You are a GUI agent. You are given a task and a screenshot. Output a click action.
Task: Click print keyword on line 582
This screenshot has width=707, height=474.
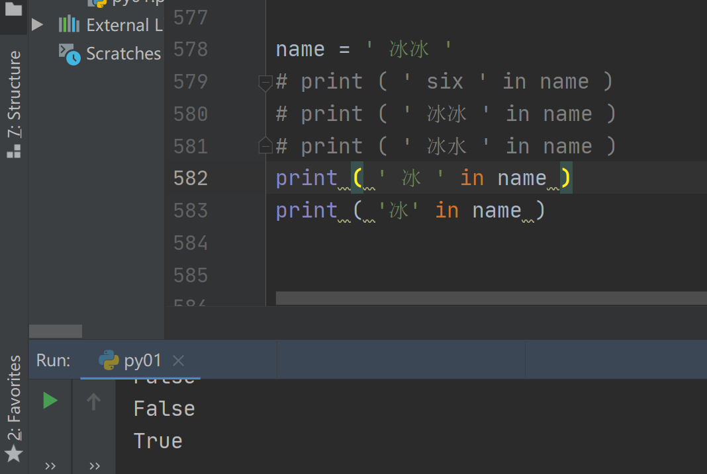click(306, 178)
